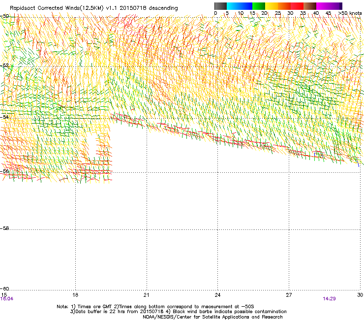Screen dimensions: 364x320
Task: Click the '-58' latitude axis label
Action: 4,228
